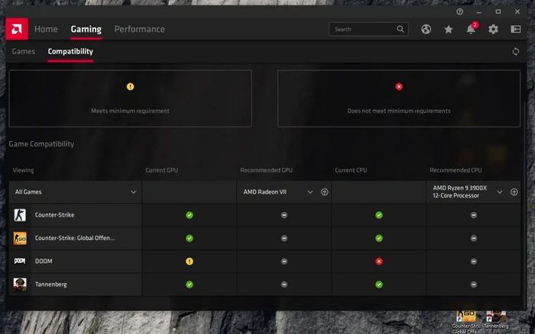535x334 pixels.
Task: Click the help question mark icon
Action: (459, 12)
